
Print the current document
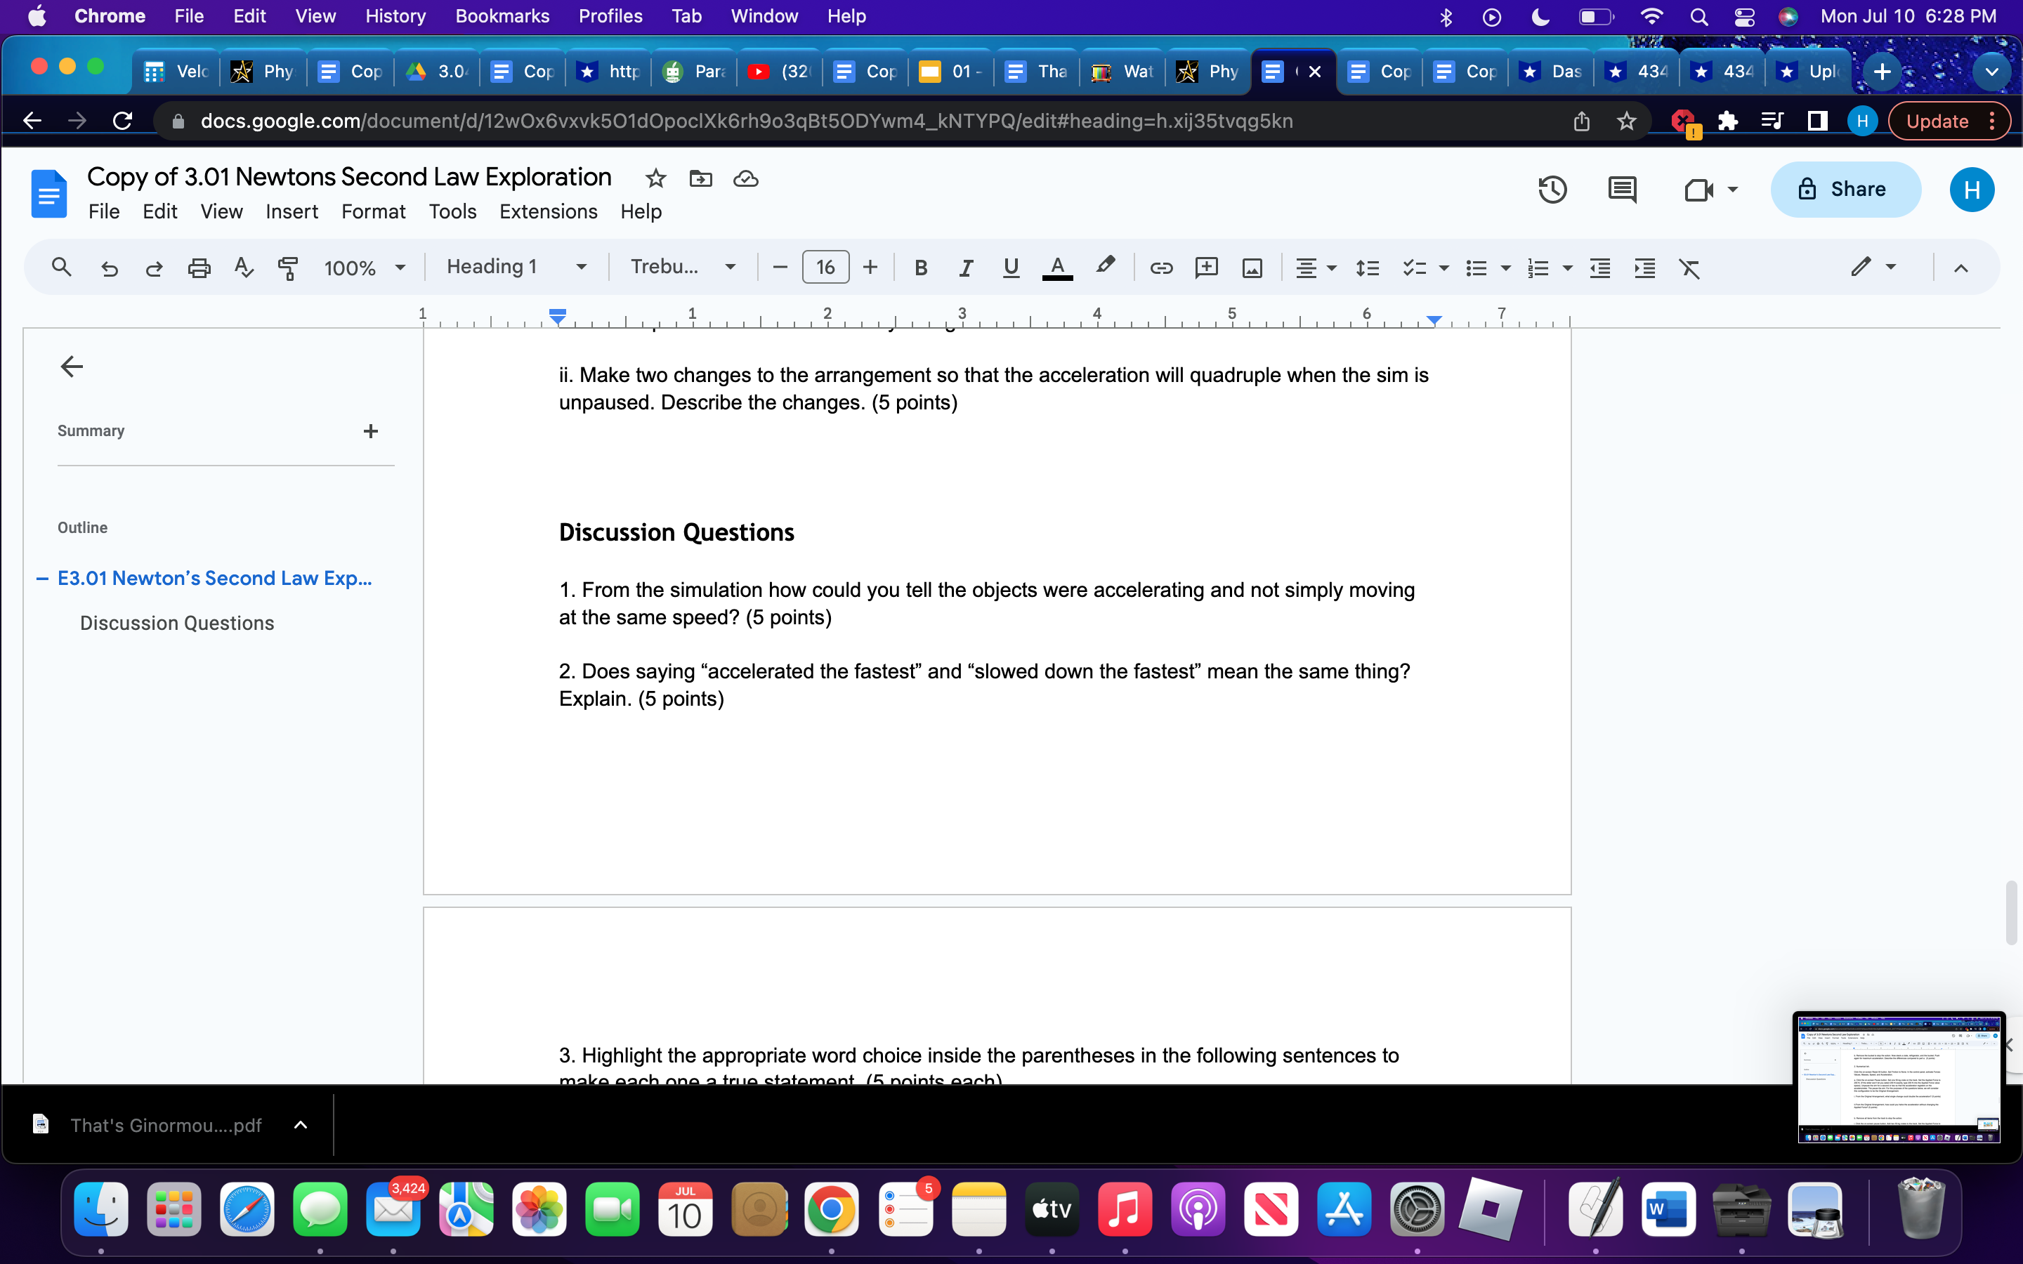(199, 268)
